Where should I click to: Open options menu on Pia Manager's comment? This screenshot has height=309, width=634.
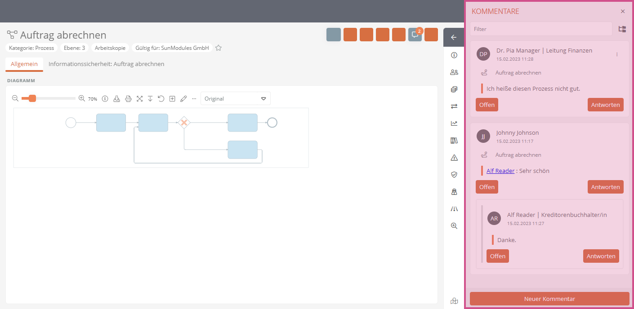click(617, 54)
